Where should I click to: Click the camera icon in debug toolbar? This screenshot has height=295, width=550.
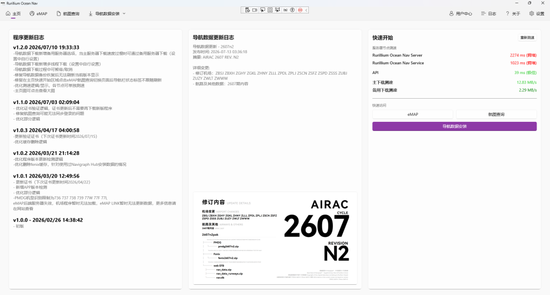coord(255,10)
